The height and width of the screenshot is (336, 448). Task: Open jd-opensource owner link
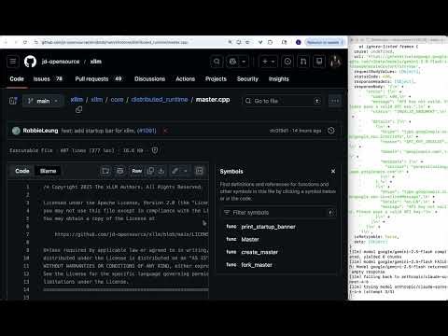tap(61, 62)
